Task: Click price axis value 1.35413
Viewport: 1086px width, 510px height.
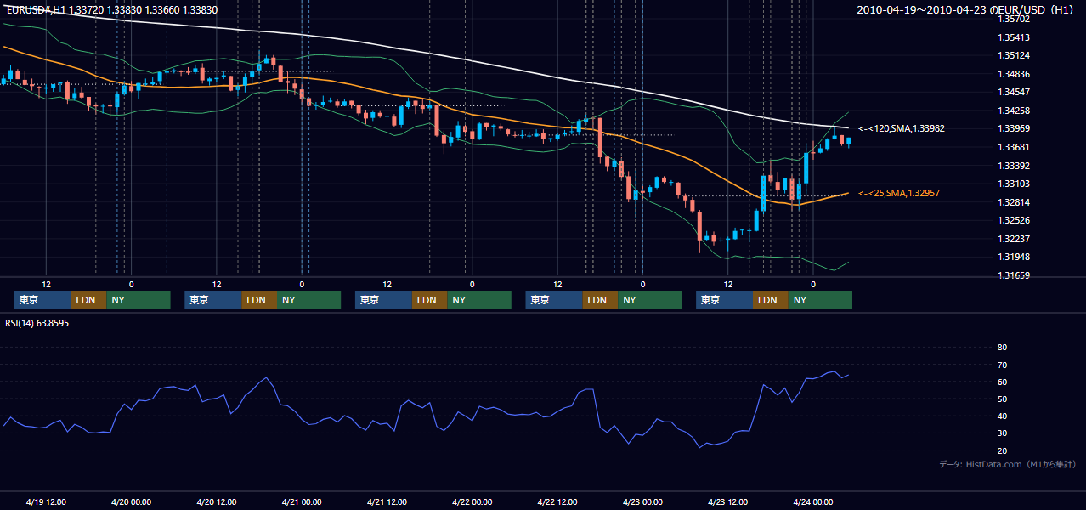Action: pos(1013,37)
